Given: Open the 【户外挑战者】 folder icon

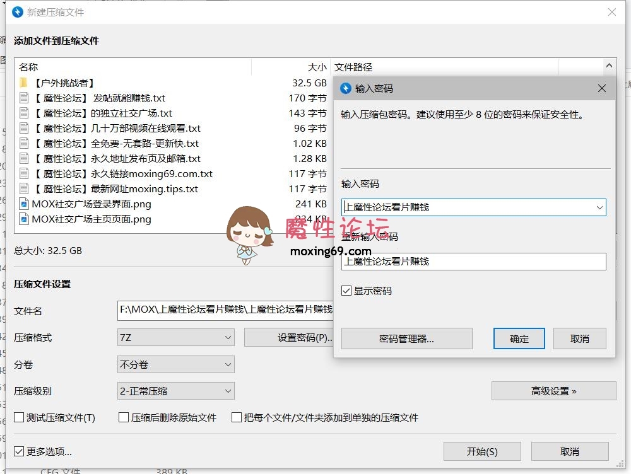Looking at the screenshot, I should tap(24, 83).
